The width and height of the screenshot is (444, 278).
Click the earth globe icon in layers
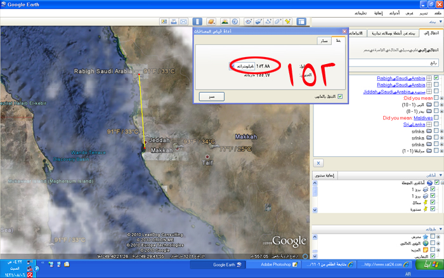(426, 243)
